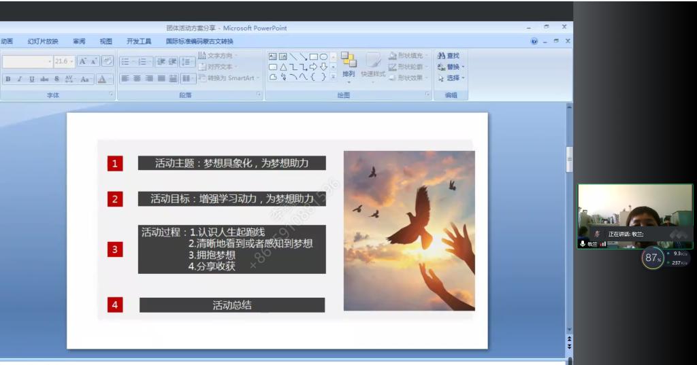This screenshot has height=365, width=697.
Task: Toggle text shadow button
Action: 56,79
